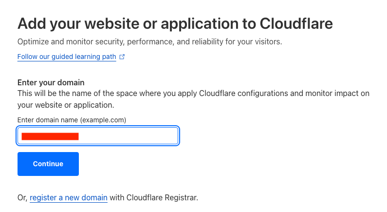Click the Continue button
Image resolution: width=387 pixels, height=212 pixels.
point(48,164)
